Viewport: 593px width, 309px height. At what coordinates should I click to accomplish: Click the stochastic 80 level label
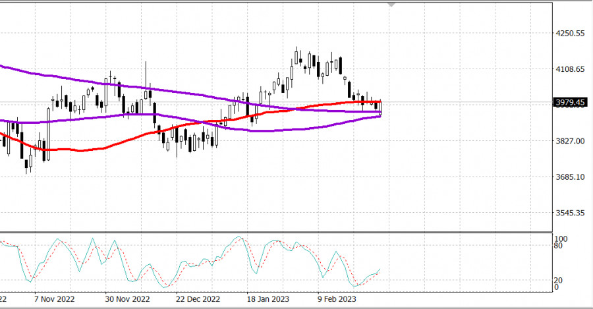(x=559, y=246)
